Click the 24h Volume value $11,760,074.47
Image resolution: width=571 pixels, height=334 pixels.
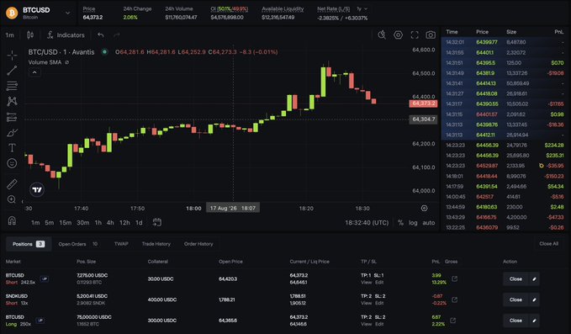(181, 18)
